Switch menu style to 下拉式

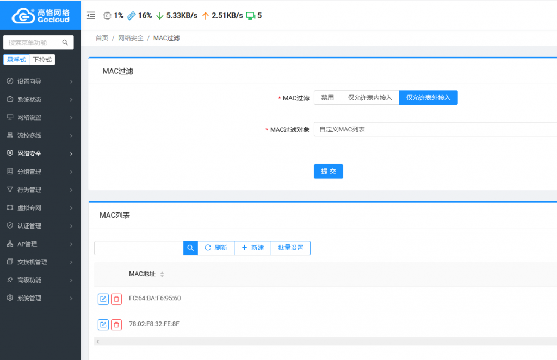[42, 60]
